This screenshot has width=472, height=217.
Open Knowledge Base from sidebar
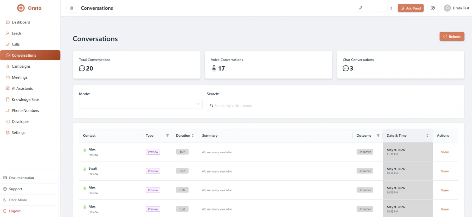[30, 99]
